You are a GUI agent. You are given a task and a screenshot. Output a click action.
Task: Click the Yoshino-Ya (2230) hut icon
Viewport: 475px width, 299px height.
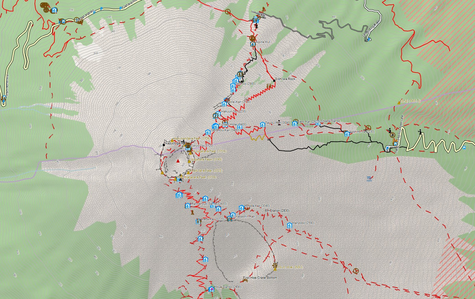347,134
